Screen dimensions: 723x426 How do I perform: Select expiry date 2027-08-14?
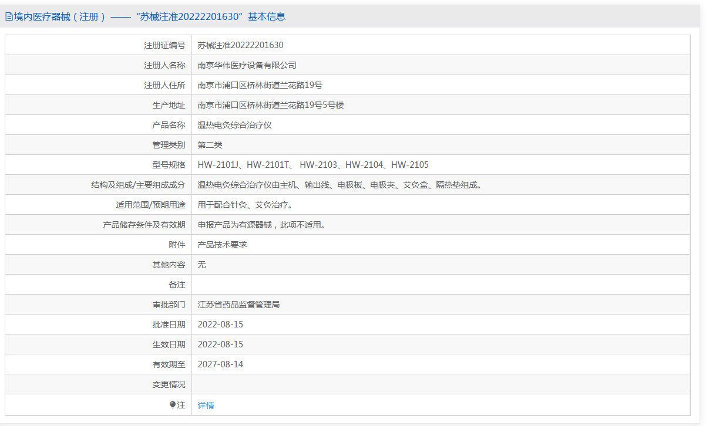220,364
